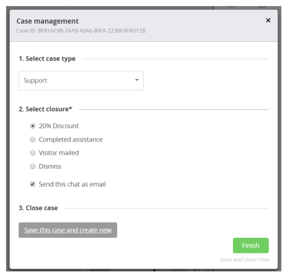Open the Support case type dropdown
The image size is (288, 278).
tap(81, 80)
